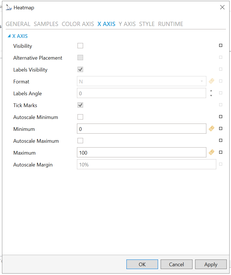The image size is (231, 275).
Task: Turn on the Autoscale Maximum checkbox
Action: pos(80,141)
